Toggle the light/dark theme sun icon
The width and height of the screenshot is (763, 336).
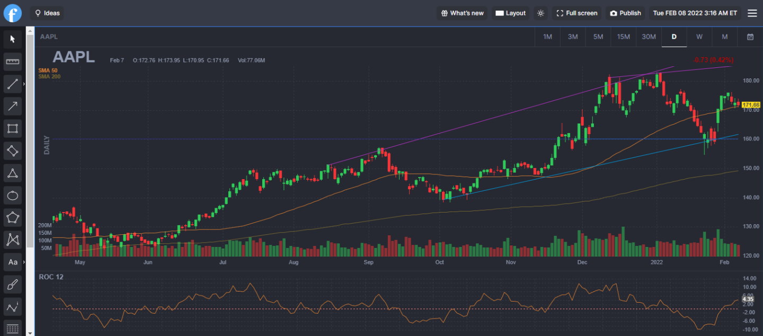pos(540,13)
